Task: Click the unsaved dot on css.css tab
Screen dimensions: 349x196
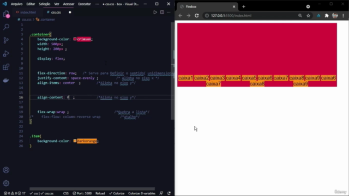Action: coord(70,13)
